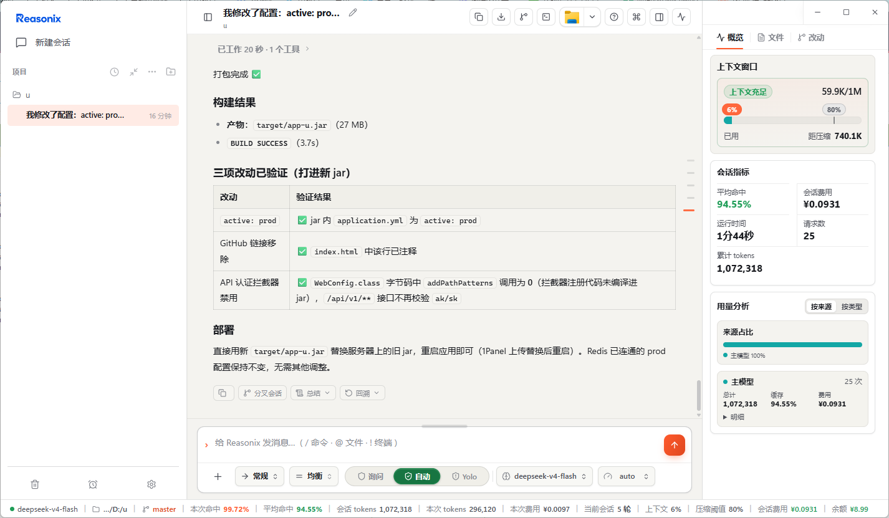This screenshot has height=518, width=889.
Task: Select the u project folder
Action: (93, 95)
